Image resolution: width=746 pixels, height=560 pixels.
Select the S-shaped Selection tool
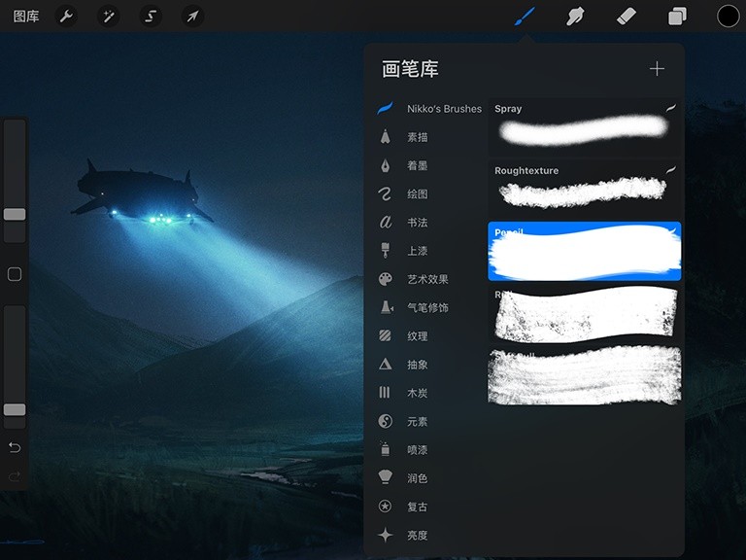[x=151, y=17]
